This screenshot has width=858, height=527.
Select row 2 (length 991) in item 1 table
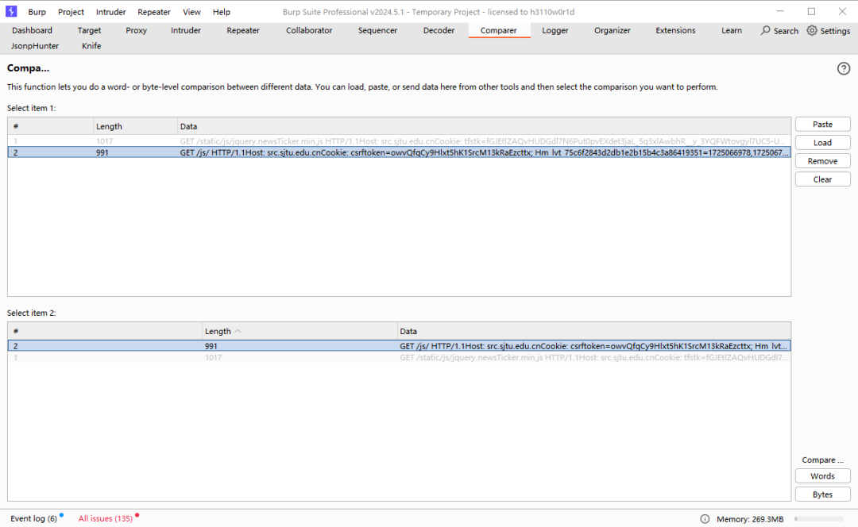tap(399, 152)
